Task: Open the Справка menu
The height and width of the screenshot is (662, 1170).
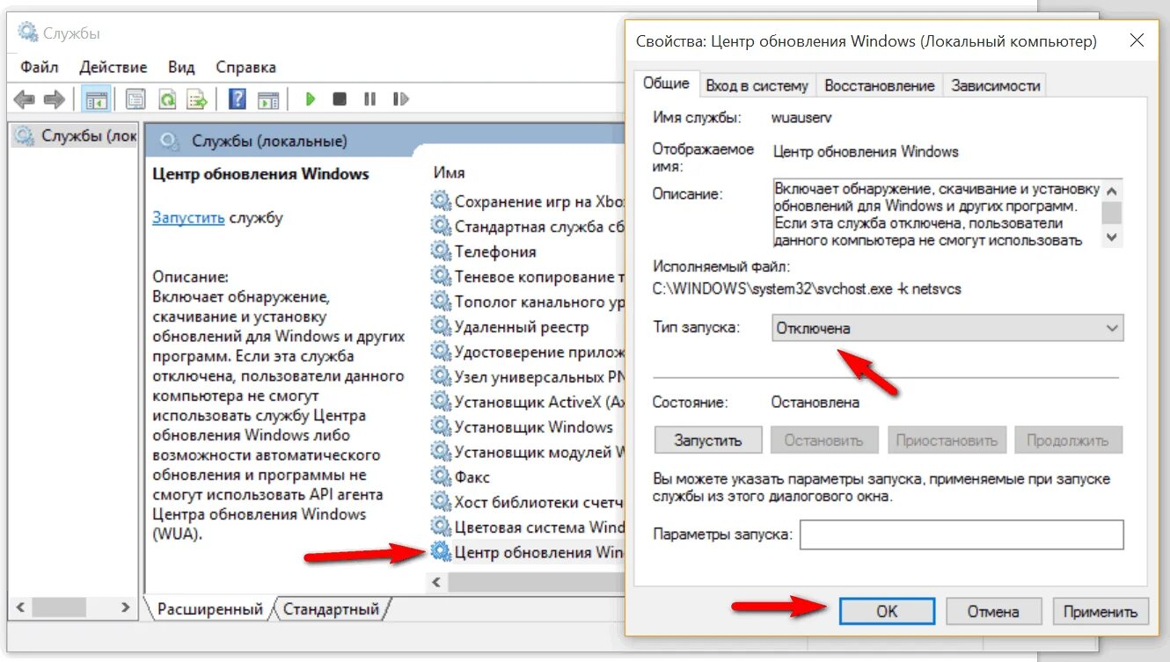Action: [x=245, y=67]
